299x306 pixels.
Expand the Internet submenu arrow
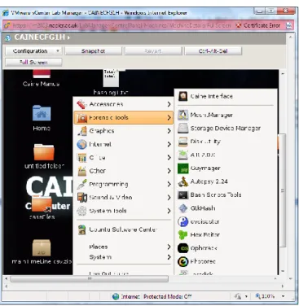(169, 144)
